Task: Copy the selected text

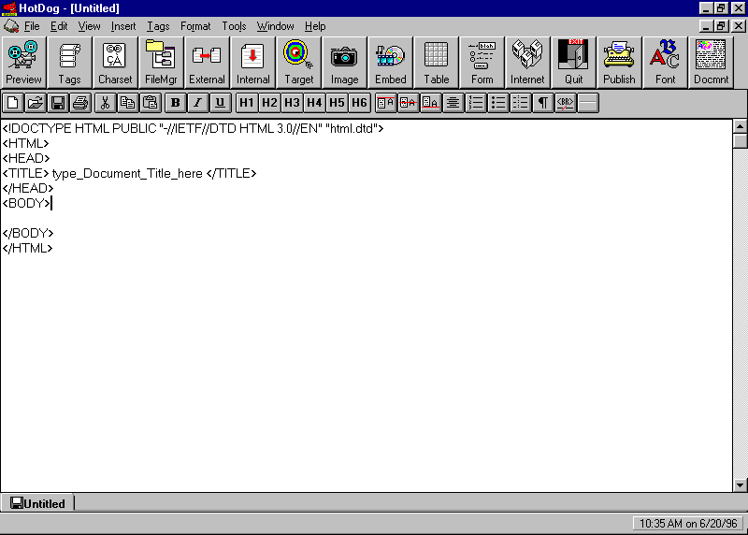Action: 127,103
